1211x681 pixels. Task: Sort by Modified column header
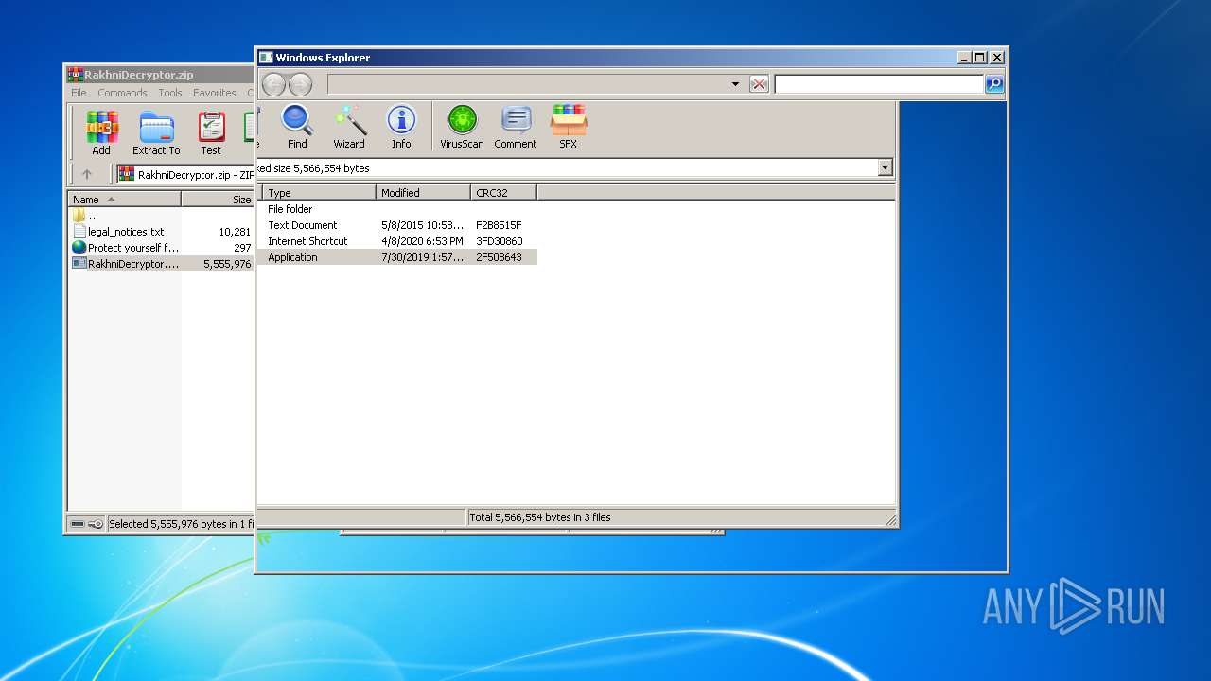click(424, 193)
